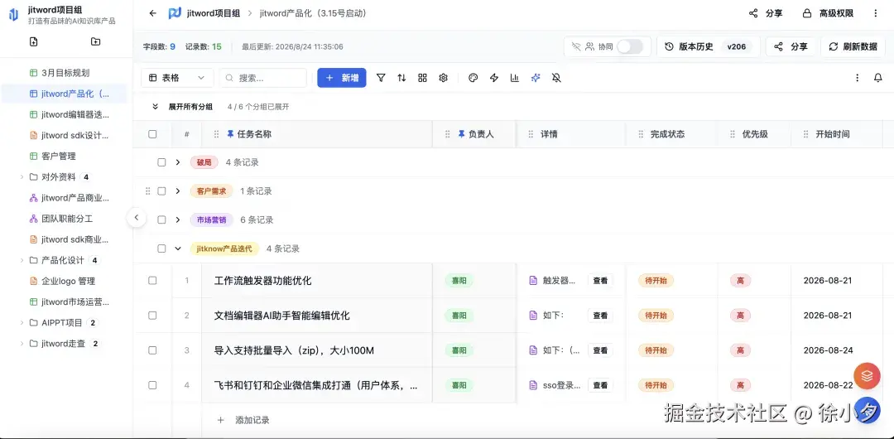894x439 pixels.
Task: Check row 导入支持批量导入 checkbox
Action: (x=152, y=350)
